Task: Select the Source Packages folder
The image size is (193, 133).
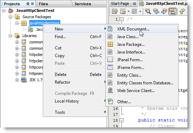Action: 37,17
